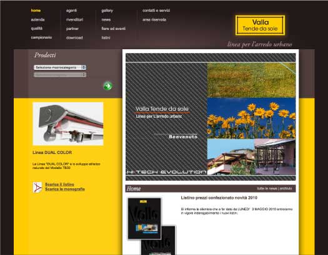Click the sunflowers photo in the banner
The width and height of the screenshot is (328, 255).
(251, 118)
